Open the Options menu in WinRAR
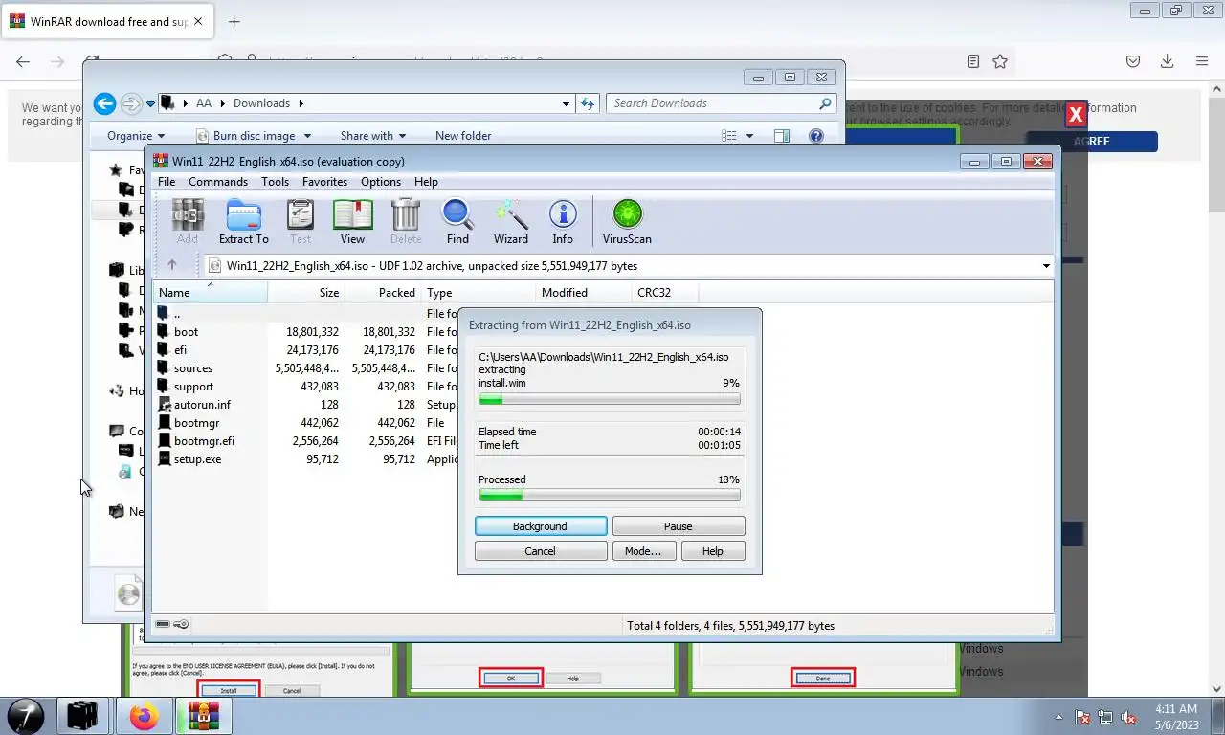Screen dimensions: 1225x735 click(381, 182)
